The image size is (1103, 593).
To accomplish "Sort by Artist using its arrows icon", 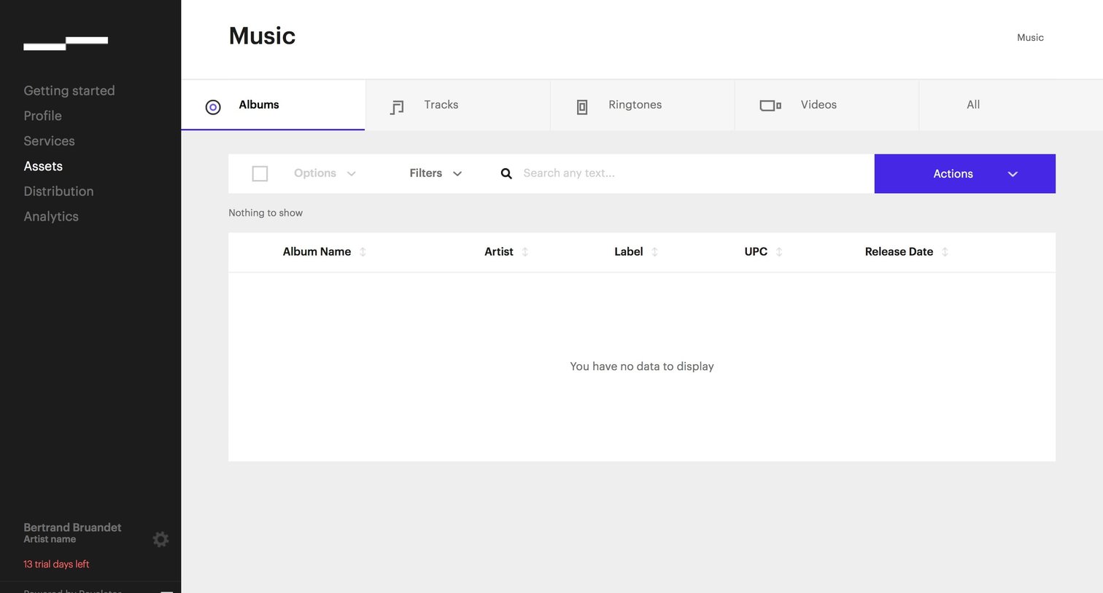I will tap(525, 252).
